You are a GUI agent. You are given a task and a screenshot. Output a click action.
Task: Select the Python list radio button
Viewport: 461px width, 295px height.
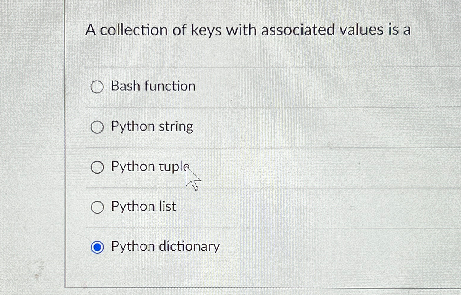(x=97, y=207)
